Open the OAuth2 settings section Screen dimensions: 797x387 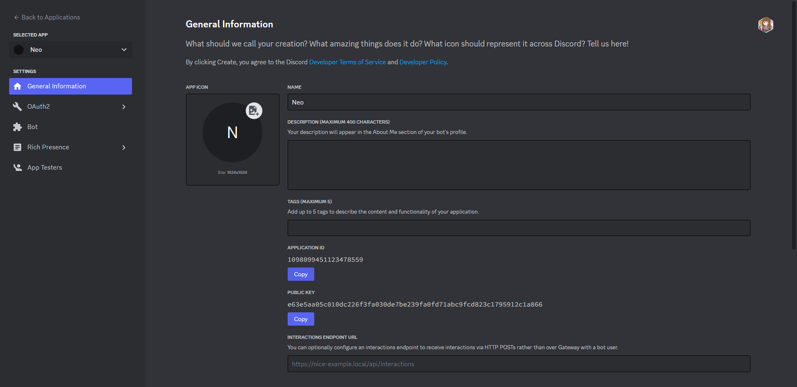[x=71, y=107]
